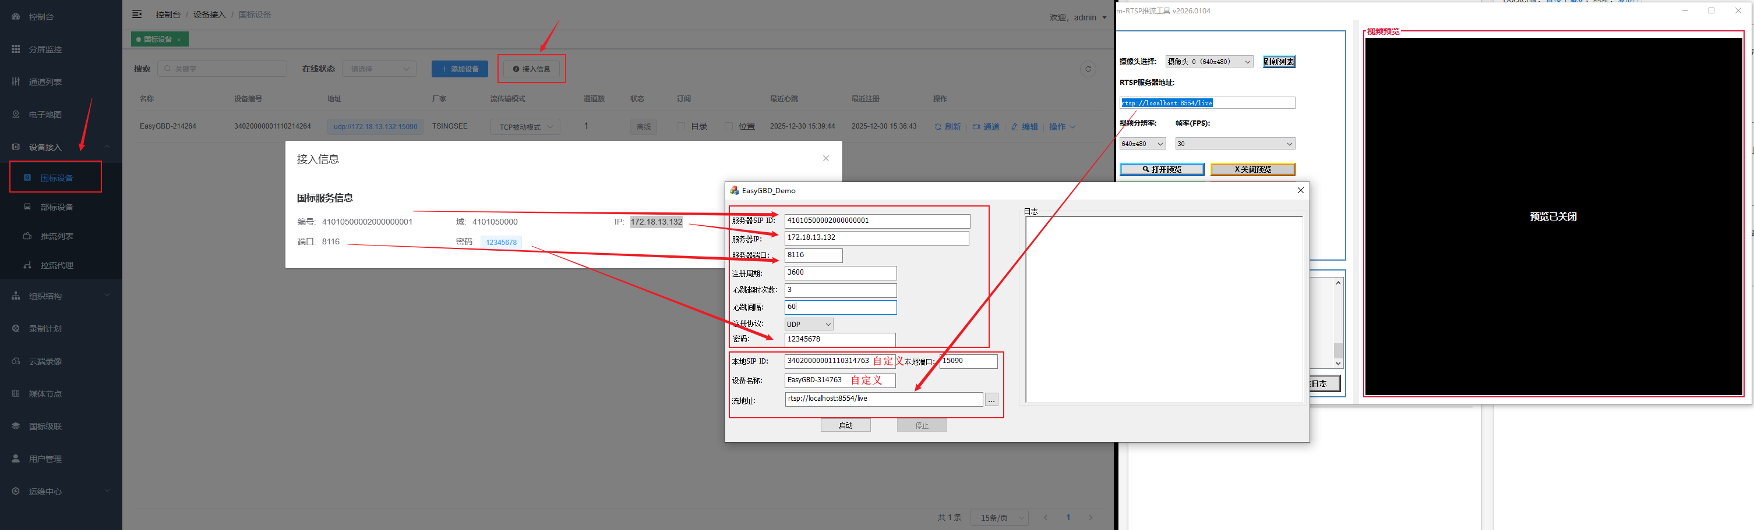1754x530 pixels.
Task: Toggle the 目录 subscription checkbox
Action: point(681,127)
